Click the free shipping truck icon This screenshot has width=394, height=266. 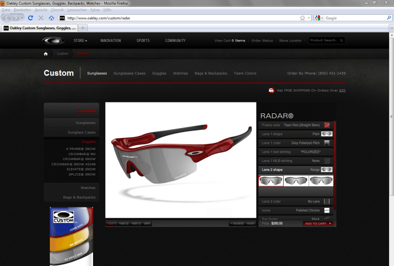tap(271, 90)
